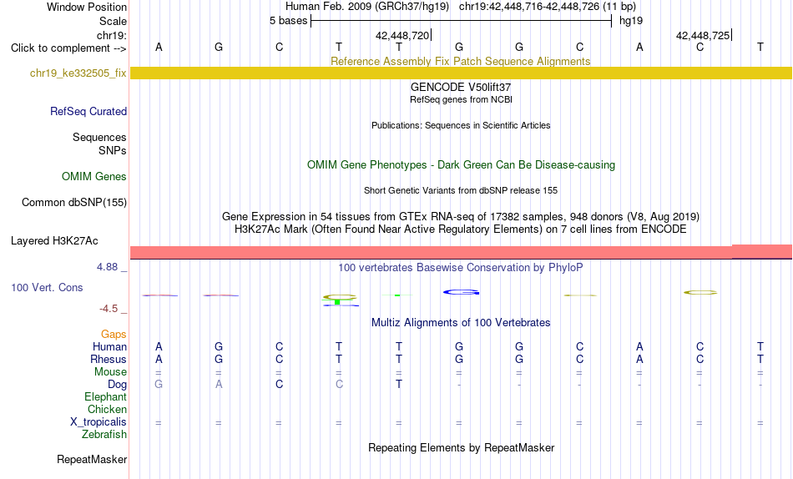Click the orange Gaps row label
Screen dimensions: 793x479
pos(114,335)
